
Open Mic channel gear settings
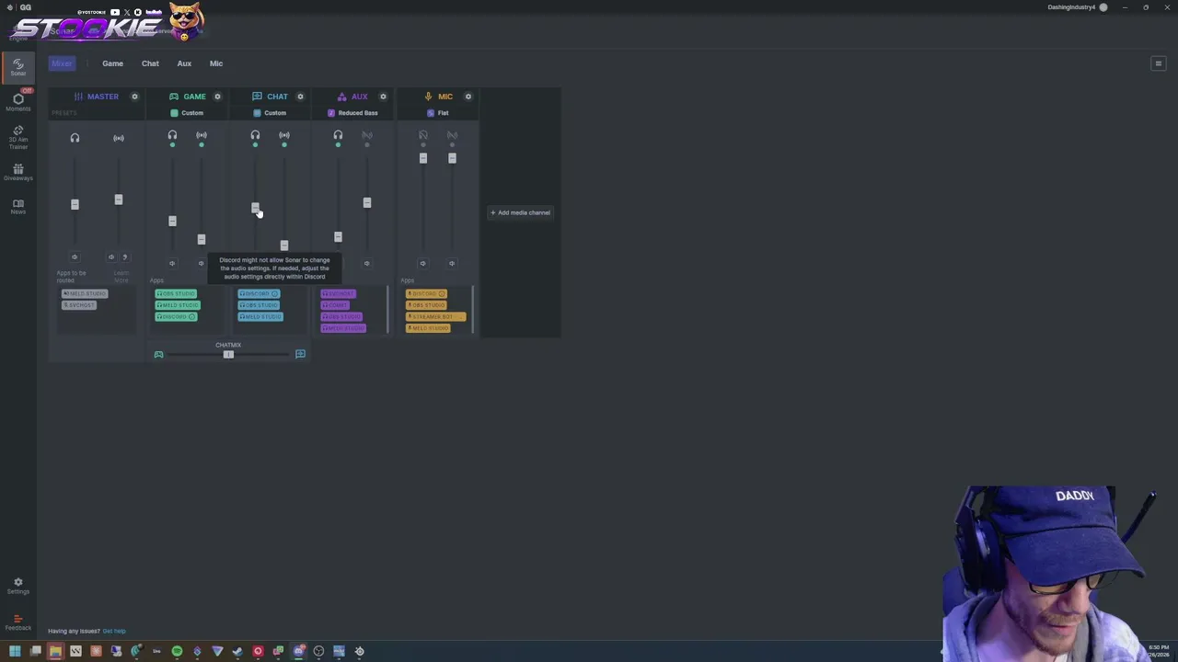pyautogui.click(x=468, y=97)
